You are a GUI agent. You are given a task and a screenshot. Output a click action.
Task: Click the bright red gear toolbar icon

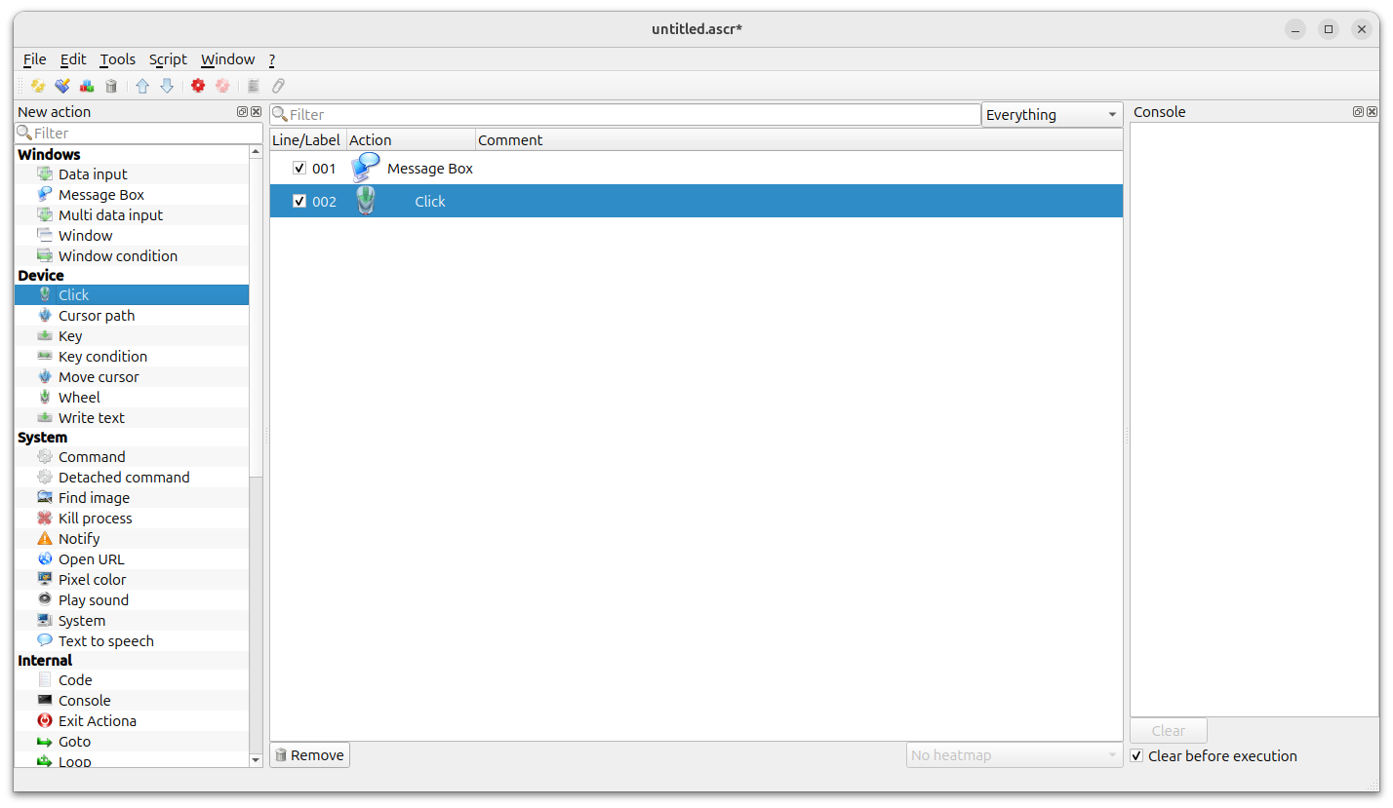click(x=198, y=86)
